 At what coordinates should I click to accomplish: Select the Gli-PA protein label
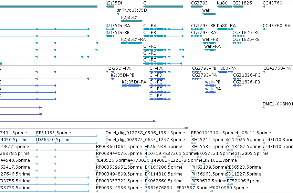[156, 68]
